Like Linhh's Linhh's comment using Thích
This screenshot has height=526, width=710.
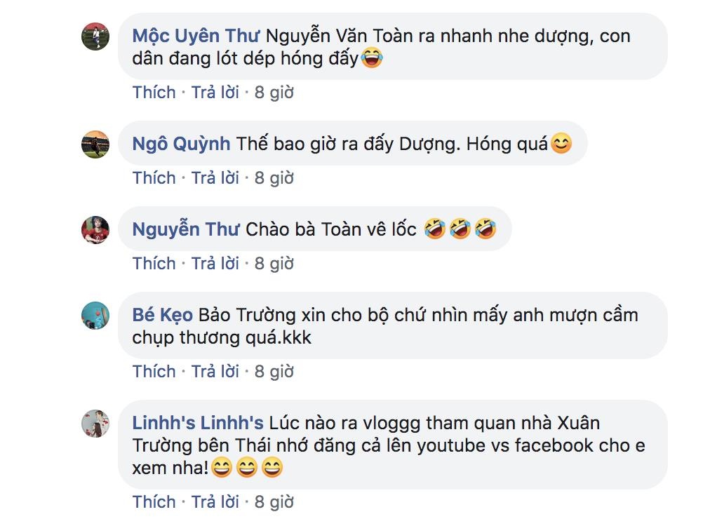(x=154, y=502)
